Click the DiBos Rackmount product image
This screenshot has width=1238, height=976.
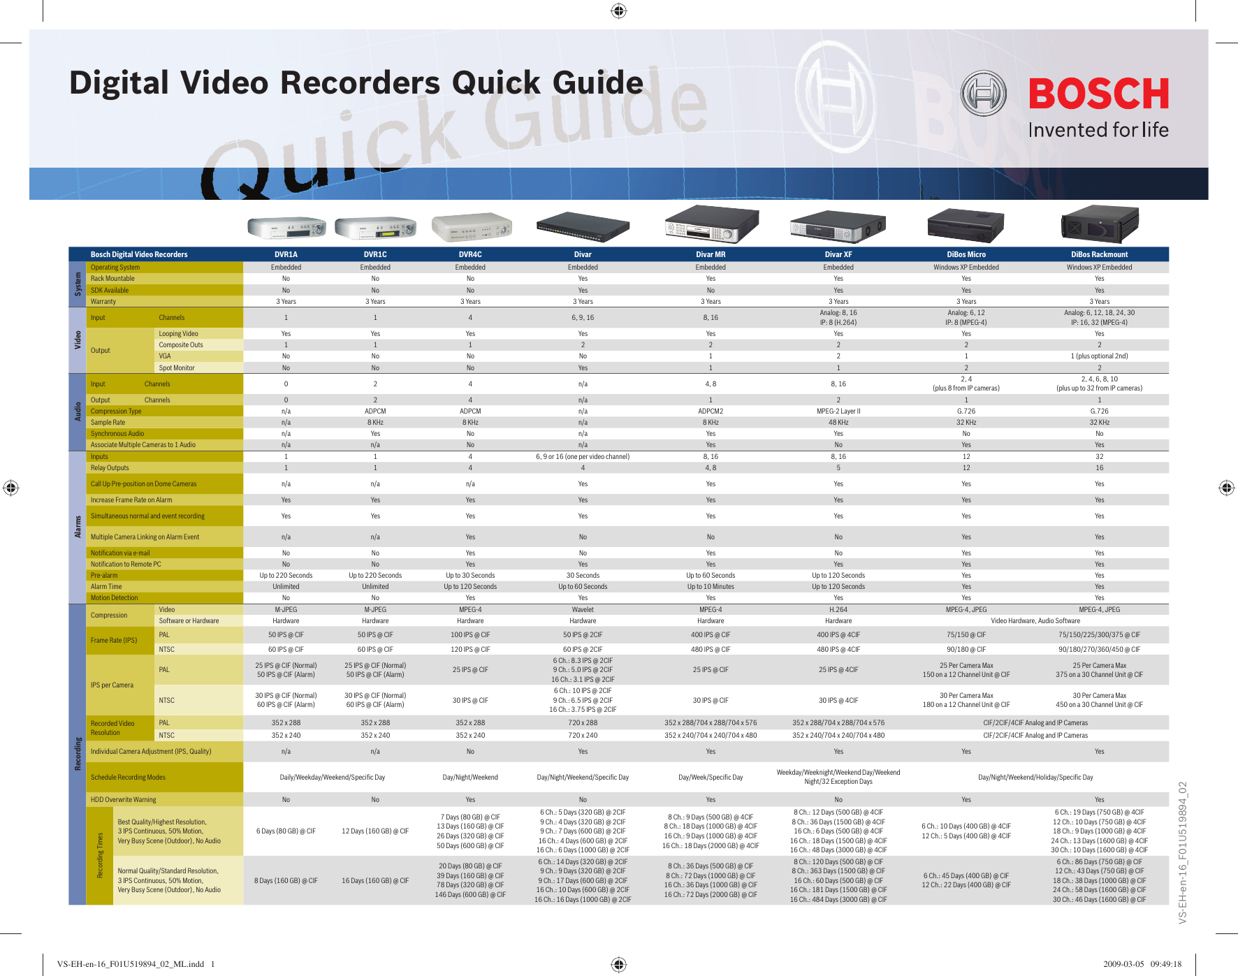point(1100,224)
